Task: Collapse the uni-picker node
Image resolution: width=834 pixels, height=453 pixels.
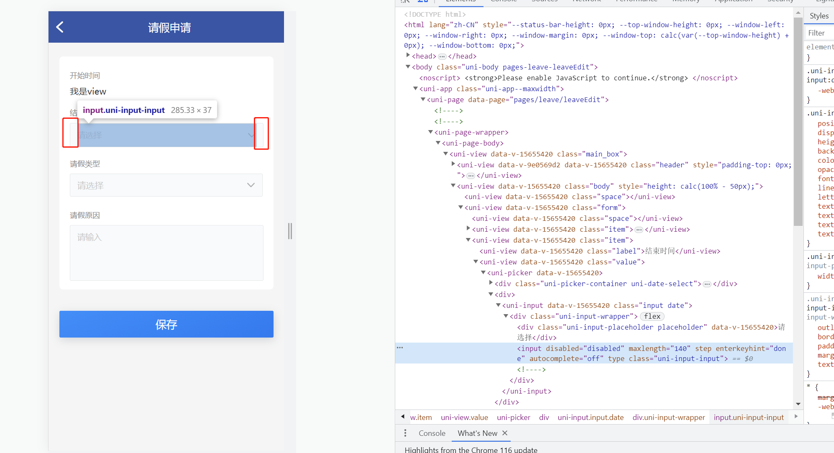Action: pos(483,273)
